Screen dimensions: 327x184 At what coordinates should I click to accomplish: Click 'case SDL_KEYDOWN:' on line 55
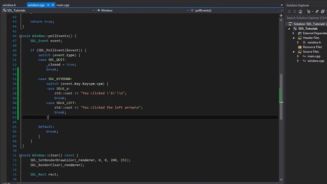55,79
